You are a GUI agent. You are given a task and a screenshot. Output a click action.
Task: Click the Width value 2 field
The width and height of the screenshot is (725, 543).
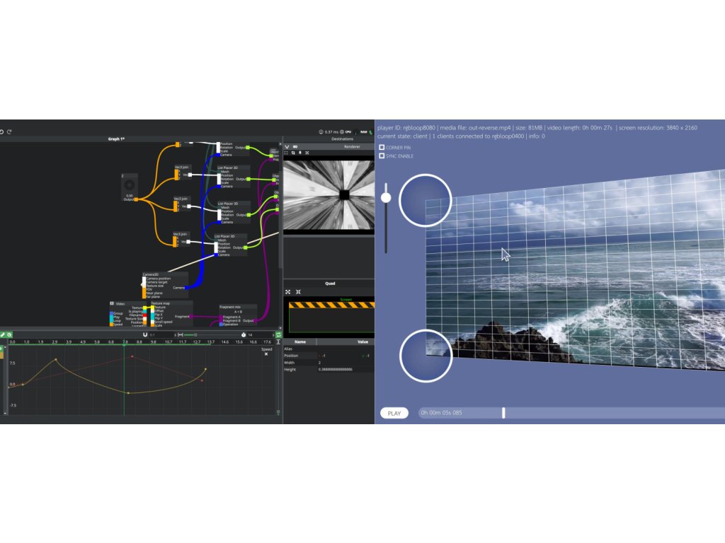(x=345, y=363)
